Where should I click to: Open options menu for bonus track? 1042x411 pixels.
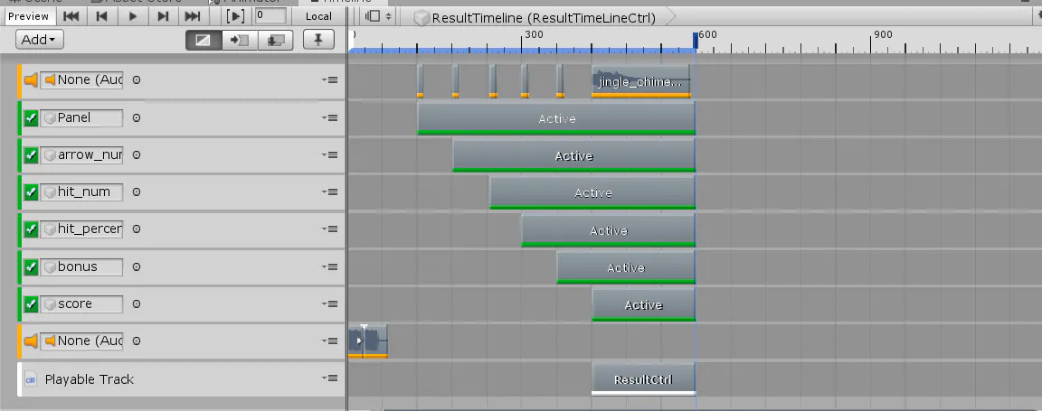tap(330, 266)
